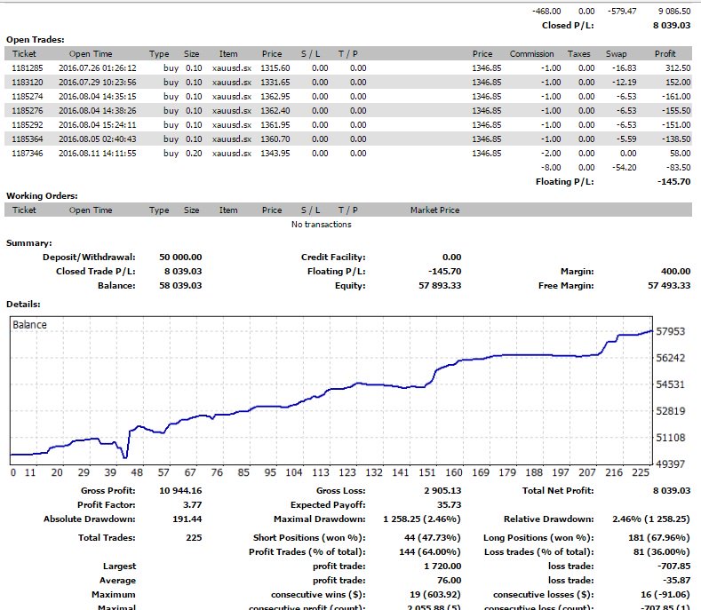Click Credit Facility value 0.00
701x610 pixels.
pos(452,257)
